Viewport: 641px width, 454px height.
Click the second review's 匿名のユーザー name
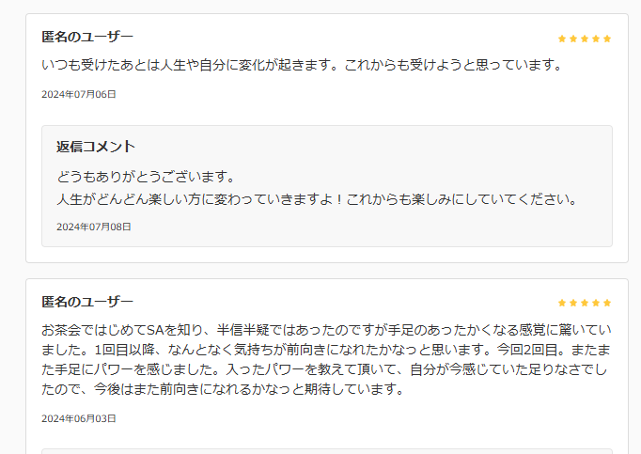point(87,302)
